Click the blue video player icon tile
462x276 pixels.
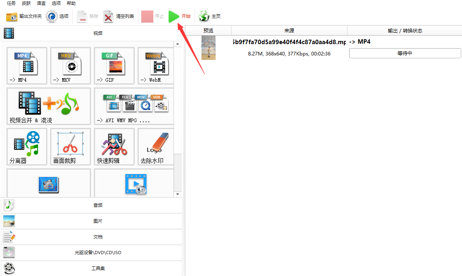[134, 183]
